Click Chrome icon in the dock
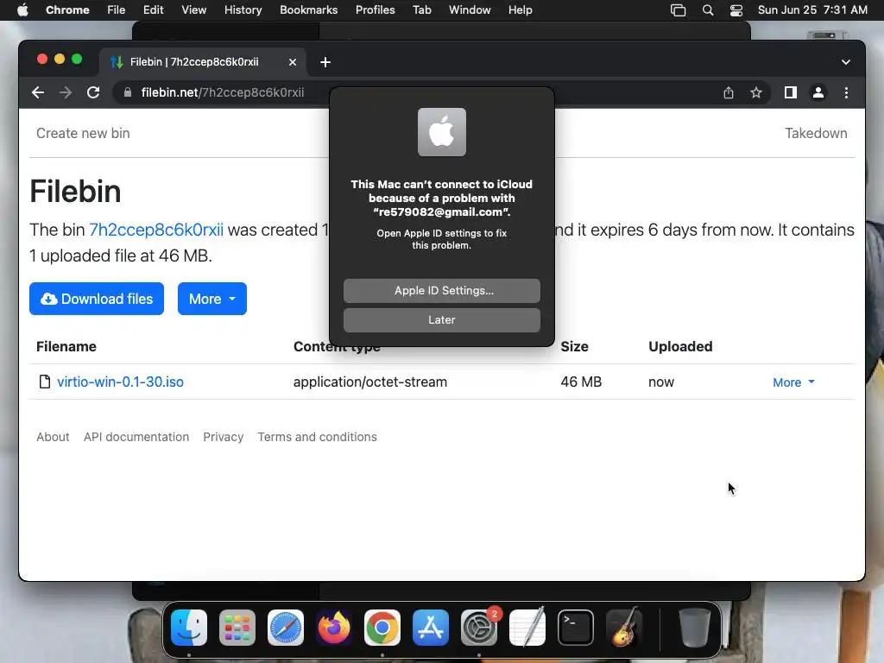The width and height of the screenshot is (884, 663). point(382,627)
